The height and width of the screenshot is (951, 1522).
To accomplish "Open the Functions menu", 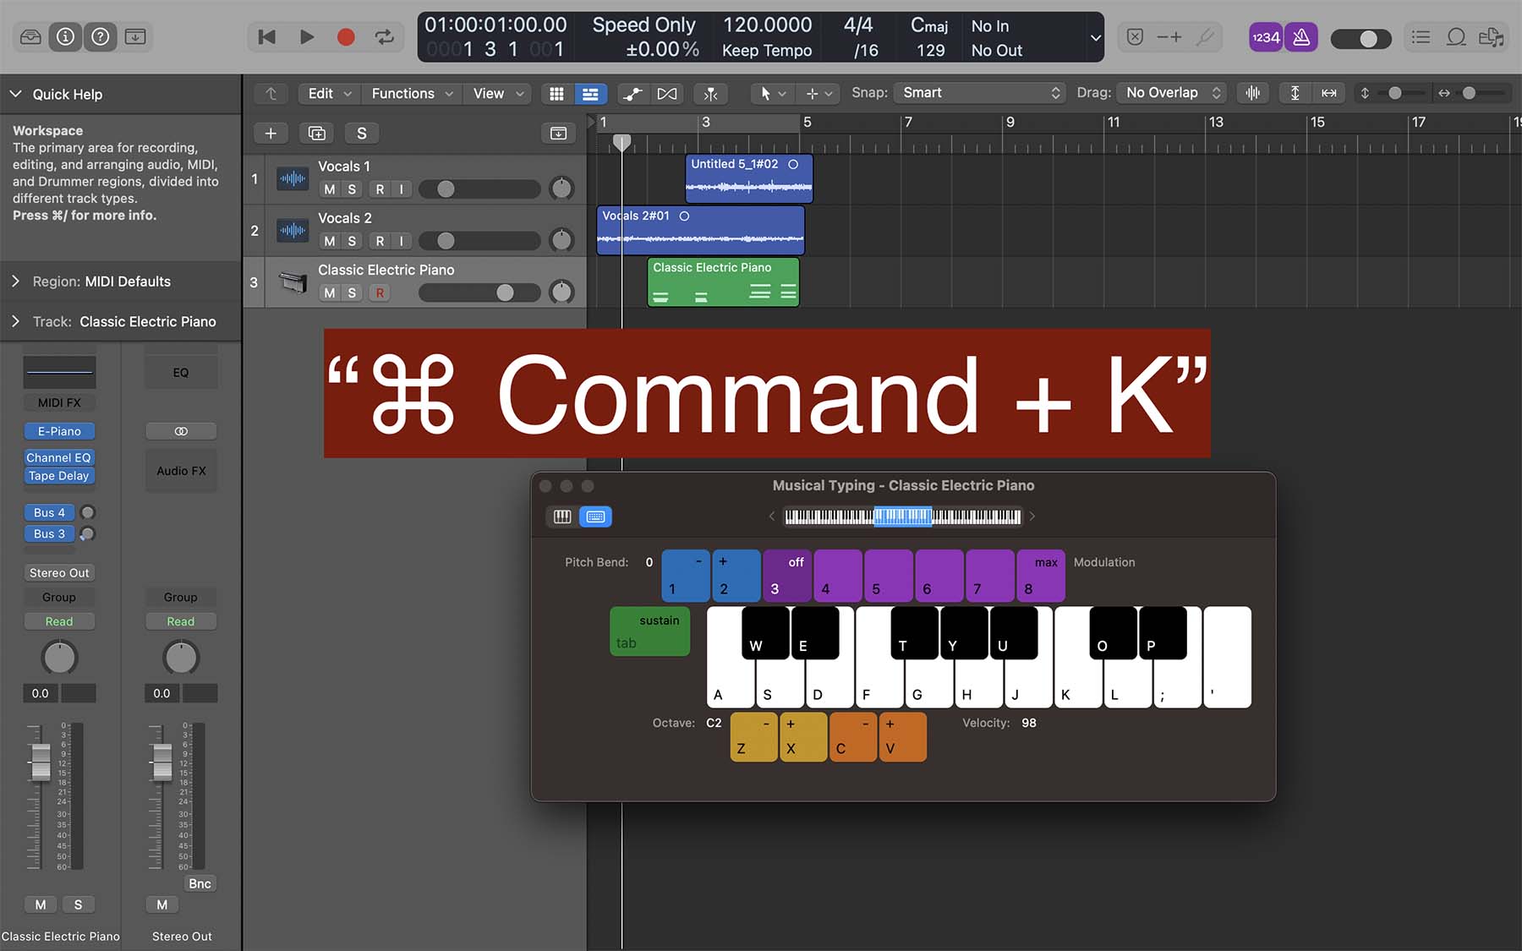I will [x=412, y=94].
